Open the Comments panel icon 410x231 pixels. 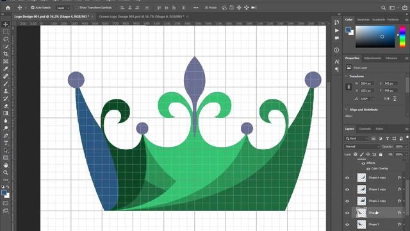[x=337, y=38]
